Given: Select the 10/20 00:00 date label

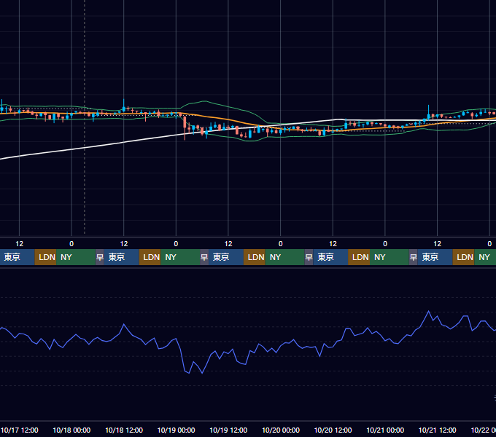Looking at the screenshot, I should (x=281, y=430).
